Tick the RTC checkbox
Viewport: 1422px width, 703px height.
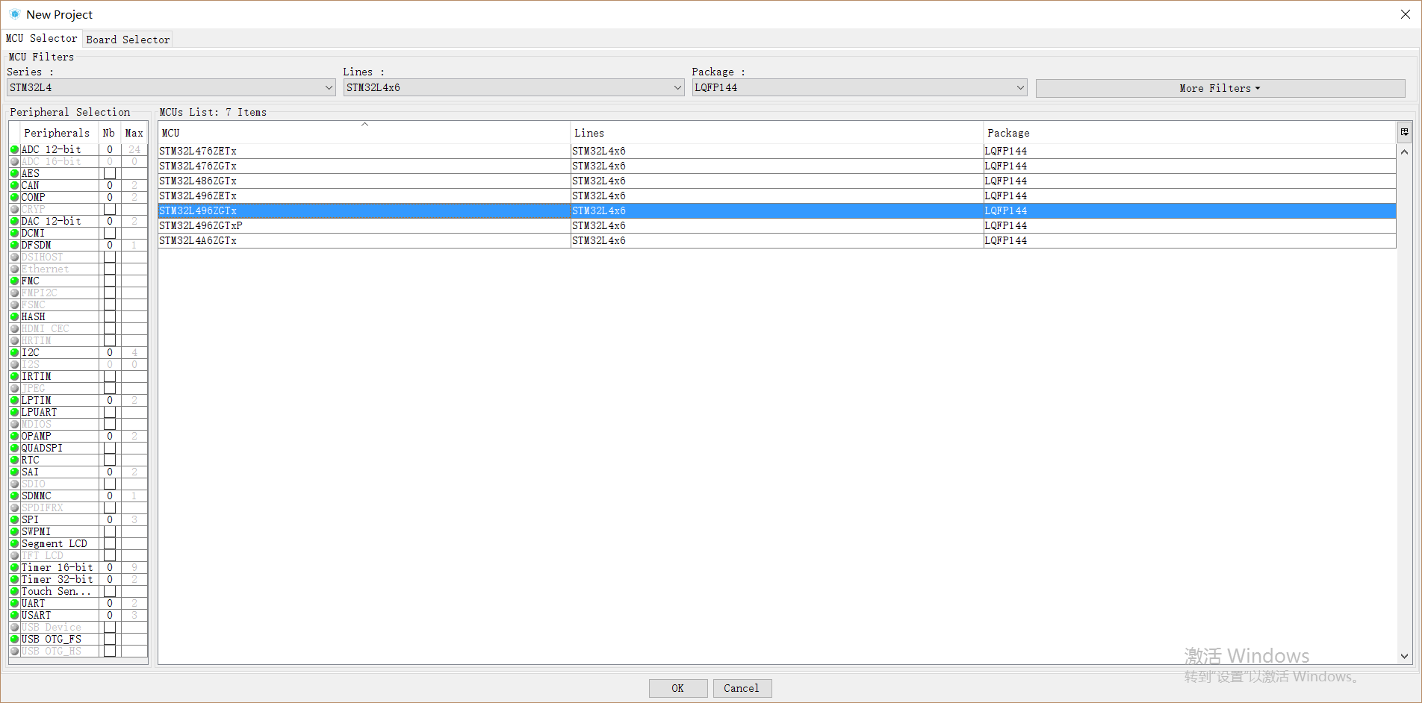click(110, 460)
